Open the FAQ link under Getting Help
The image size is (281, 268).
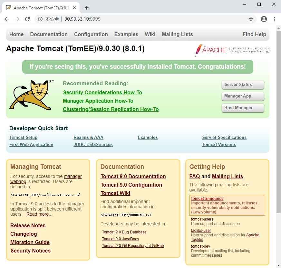195,177
